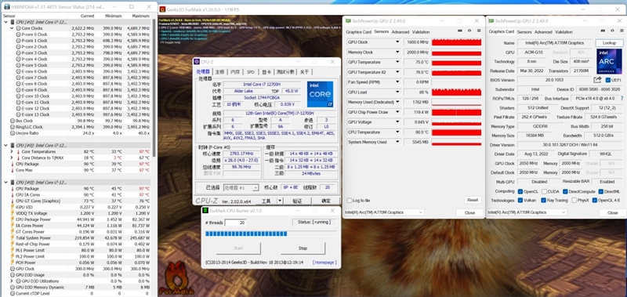The width and height of the screenshot is (627, 297).
Task: Open the GPU Clock sensor dropdown
Action: point(397,42)
